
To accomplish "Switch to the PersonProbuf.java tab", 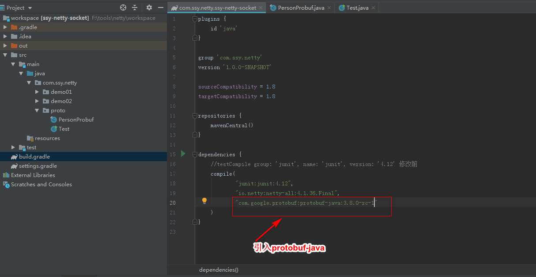I will point(301,8).
